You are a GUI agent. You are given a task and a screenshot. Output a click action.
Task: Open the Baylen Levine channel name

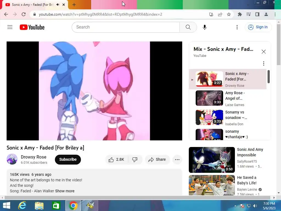coord(247,190)
